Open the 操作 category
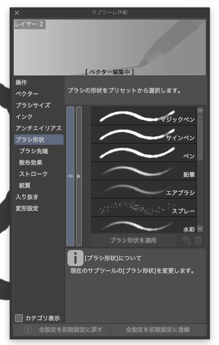Image resolution: width=219 pixels, height=345 pixels. [21, 82]
